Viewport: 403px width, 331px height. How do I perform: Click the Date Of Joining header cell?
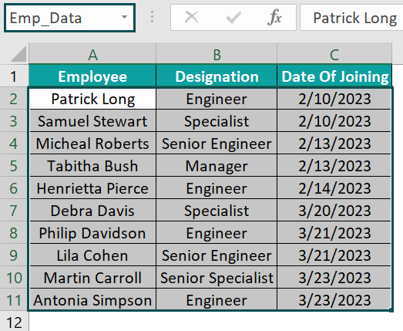pyautogui.click(x=334, y=76)
